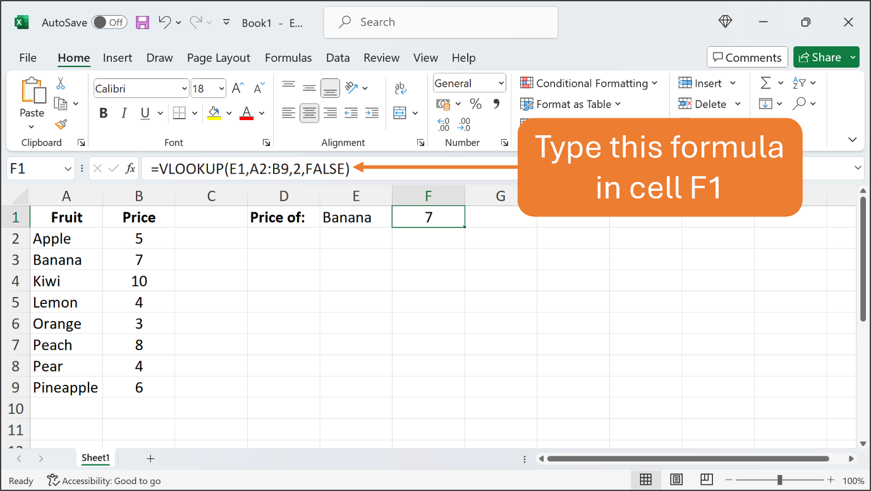Image resolution: width=871 pixels, height=491 pixels.
Task: Toggle Underline formatting
Action: pos(145,113)
